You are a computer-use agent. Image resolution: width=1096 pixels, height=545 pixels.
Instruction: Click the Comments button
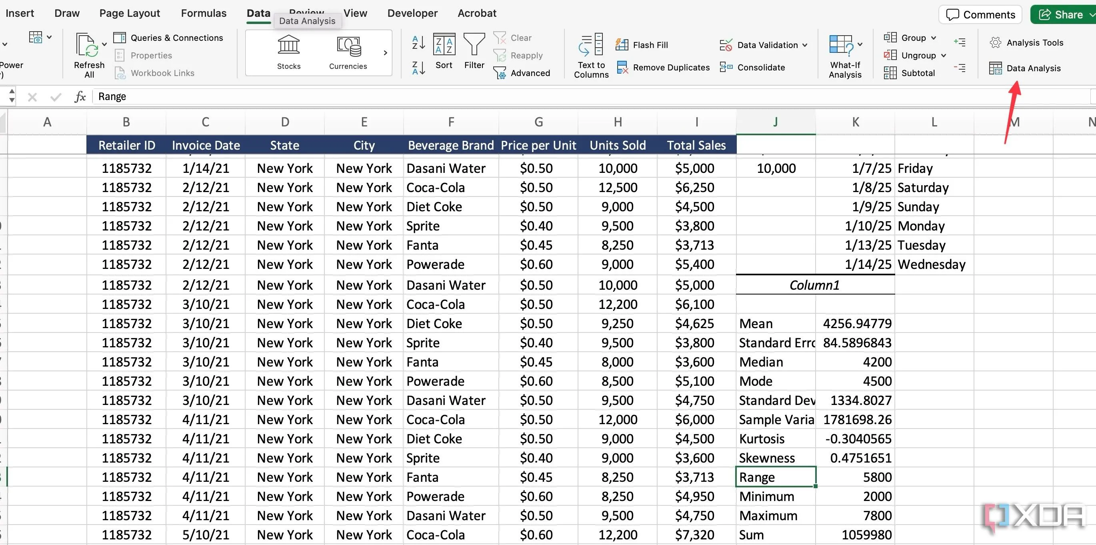click(x=980, y=14)
